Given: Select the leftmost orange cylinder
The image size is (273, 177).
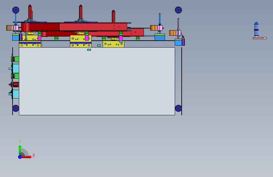Looking at the screenshot, I should tap(10, 28).
